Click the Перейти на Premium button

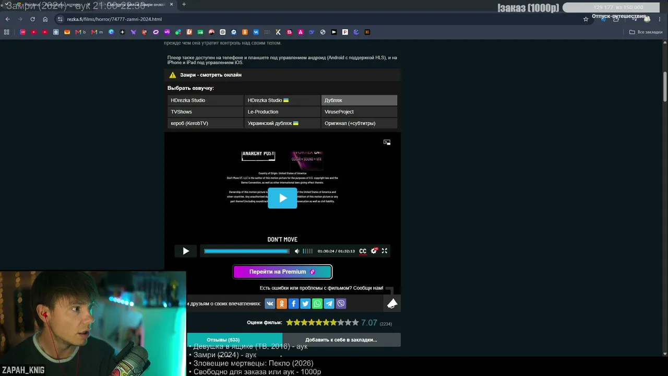click(x=282, y=272)
